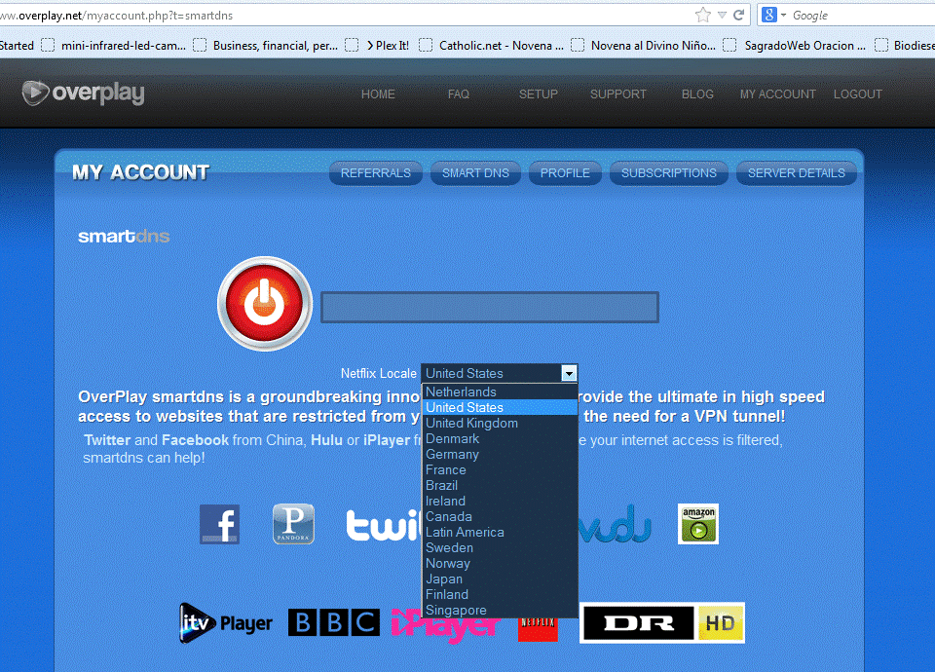Select Germany from the locale list
This screenshot has height=672, width=935.
(x=500, y=455)
